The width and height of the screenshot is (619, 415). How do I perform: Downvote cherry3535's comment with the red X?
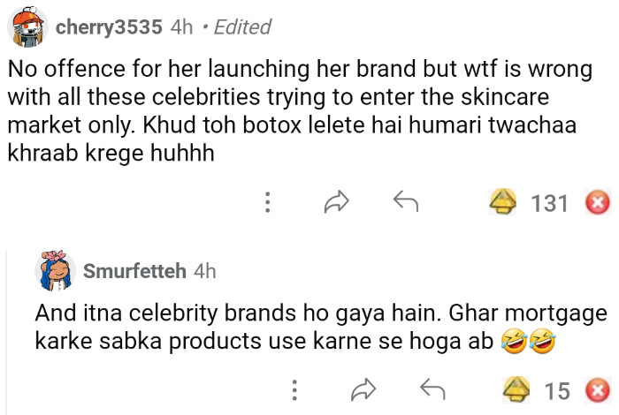coord(598,204)
